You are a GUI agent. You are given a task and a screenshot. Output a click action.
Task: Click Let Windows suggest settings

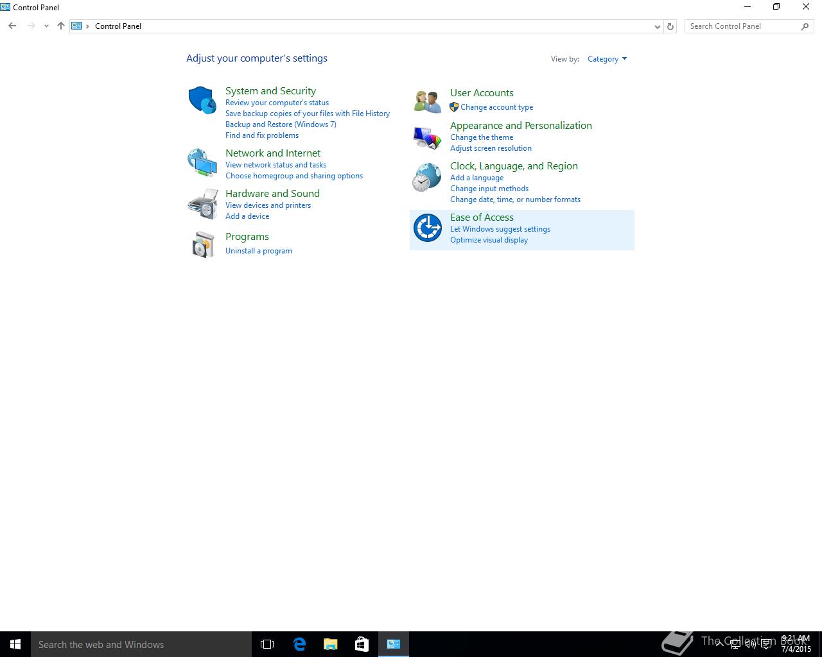point(500,229)
